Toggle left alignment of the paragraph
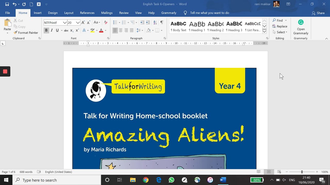This screenshot has height=185, width=330. coord(115,30)
